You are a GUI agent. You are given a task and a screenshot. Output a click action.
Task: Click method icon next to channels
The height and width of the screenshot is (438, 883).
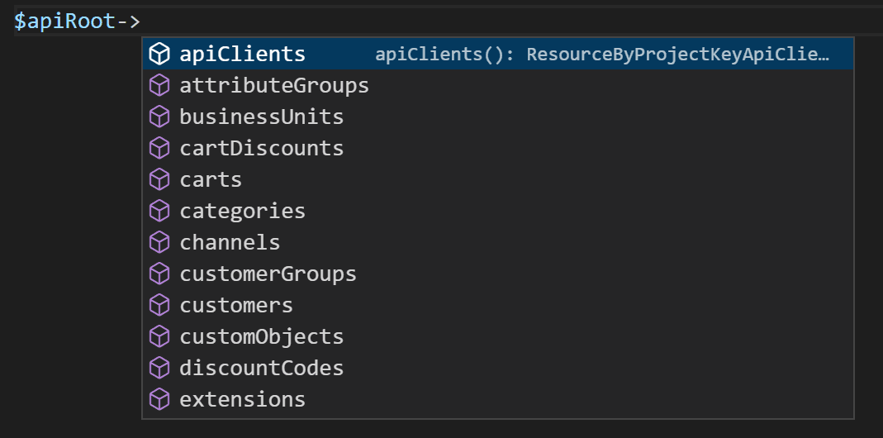pos(159,243)
